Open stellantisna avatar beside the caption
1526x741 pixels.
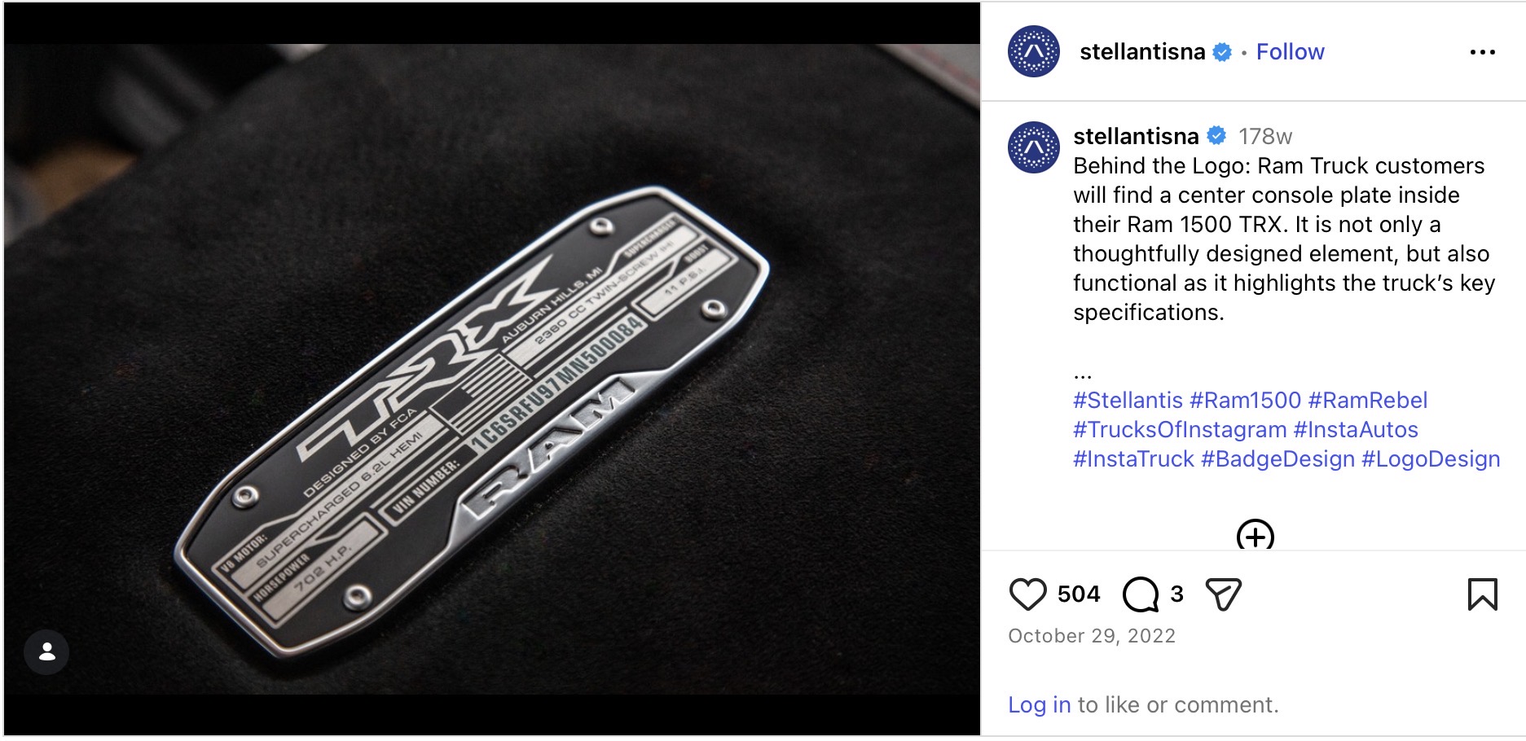coord(1034,147)
